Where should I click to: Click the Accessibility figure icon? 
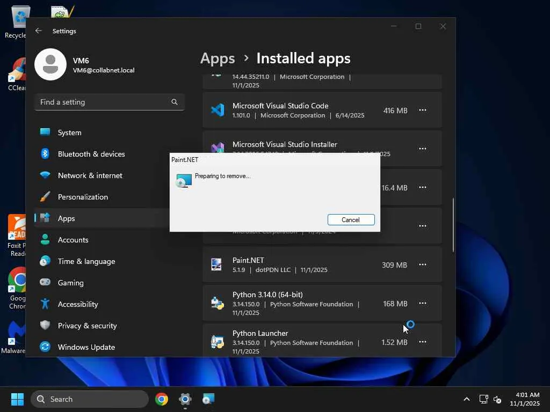[x=45, y=304]
